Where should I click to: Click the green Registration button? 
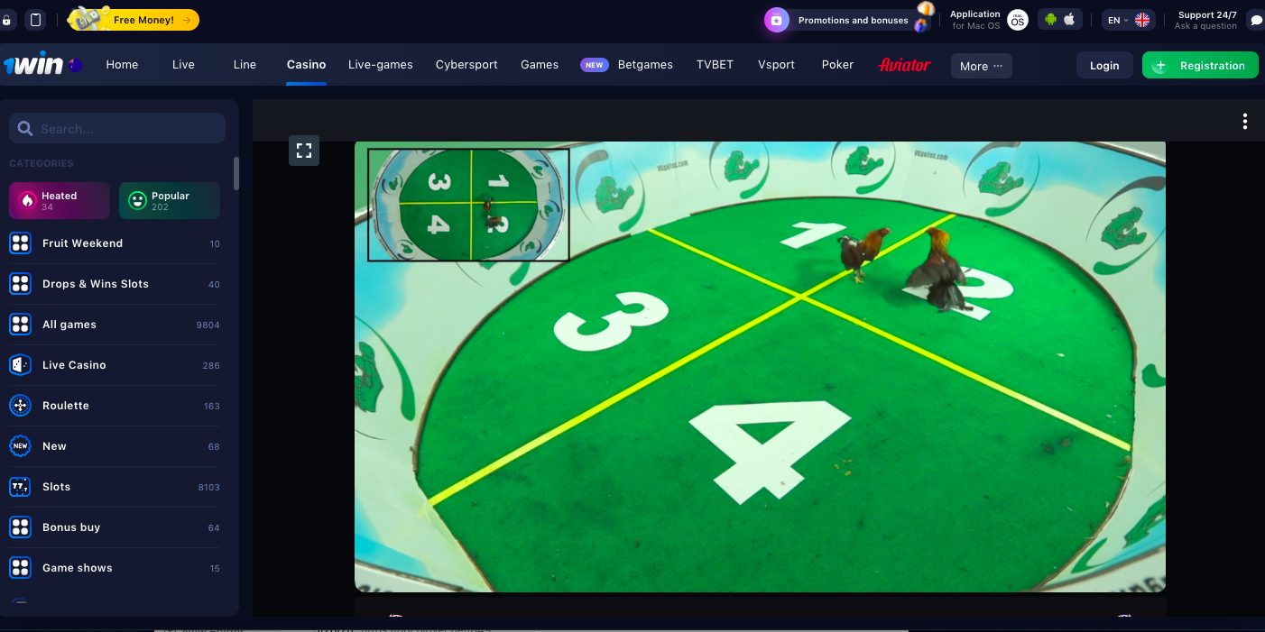1200,65
